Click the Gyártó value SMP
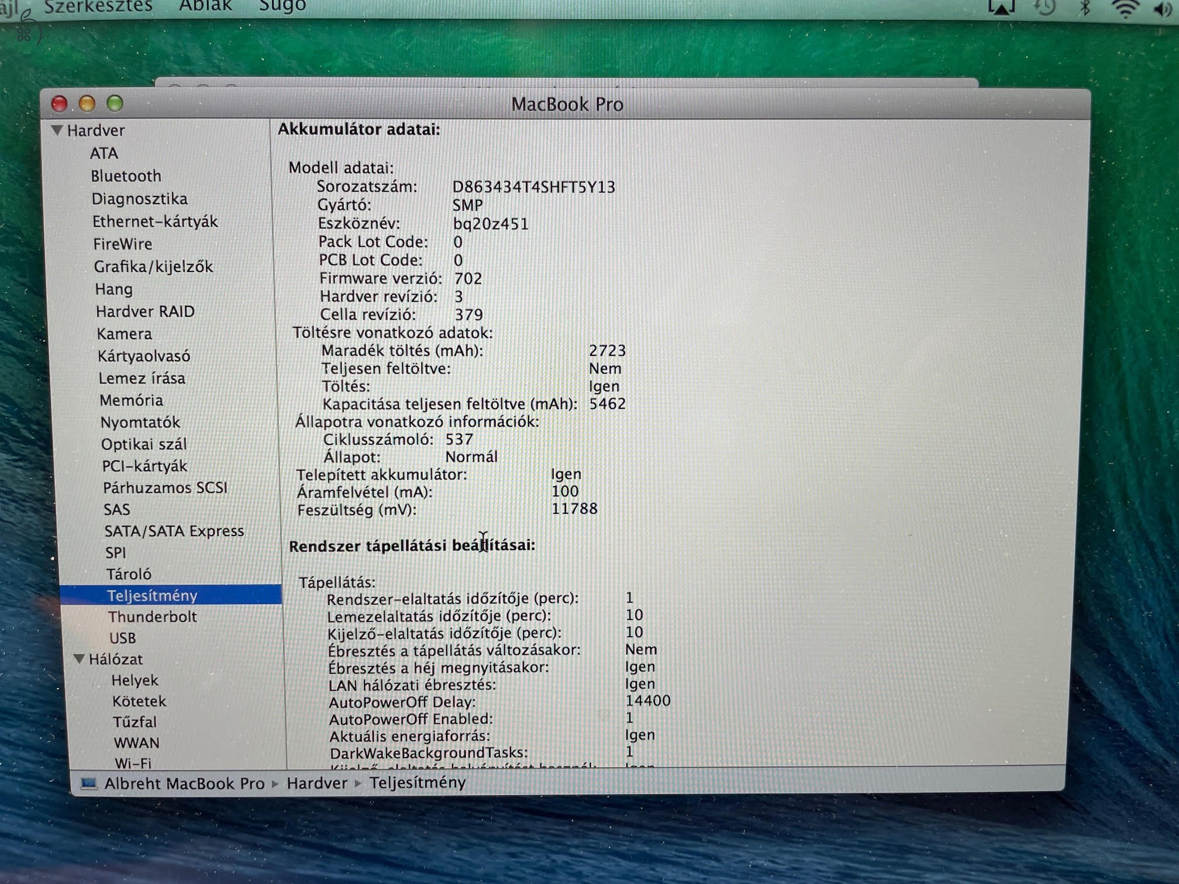Image resolution: width=1179 pixels, height=884 pixels. pyautogui.click(x=468, y=205)
